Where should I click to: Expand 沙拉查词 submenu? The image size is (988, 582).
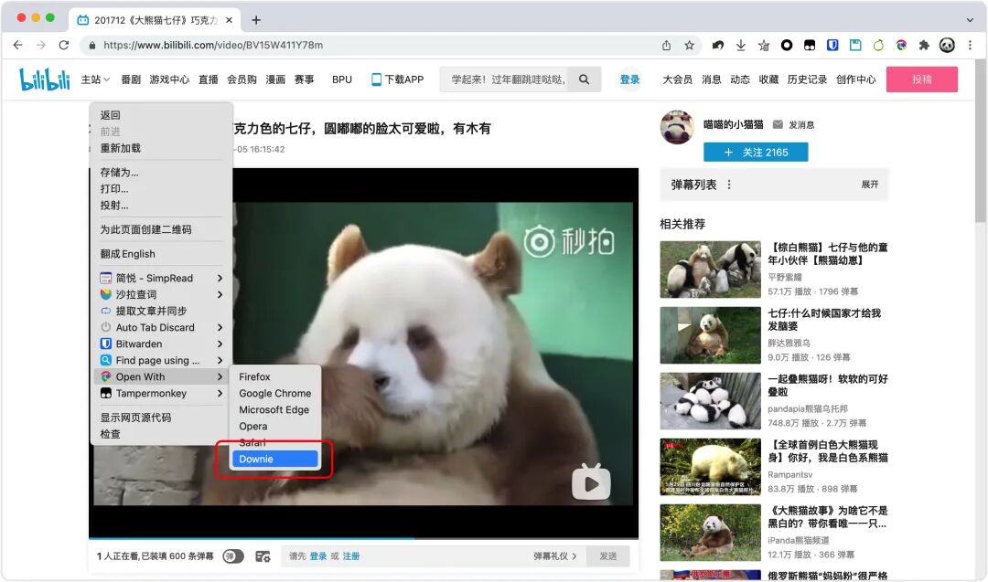tap(161, 294)
